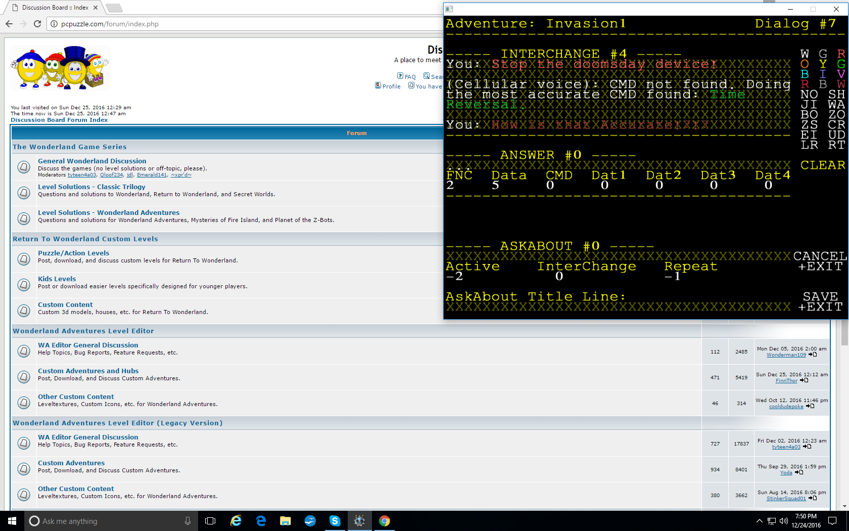The image size is (849, 531).
Task: Open the Return To Wonderland Custom Levels category
Action: (x=85, y=239)
